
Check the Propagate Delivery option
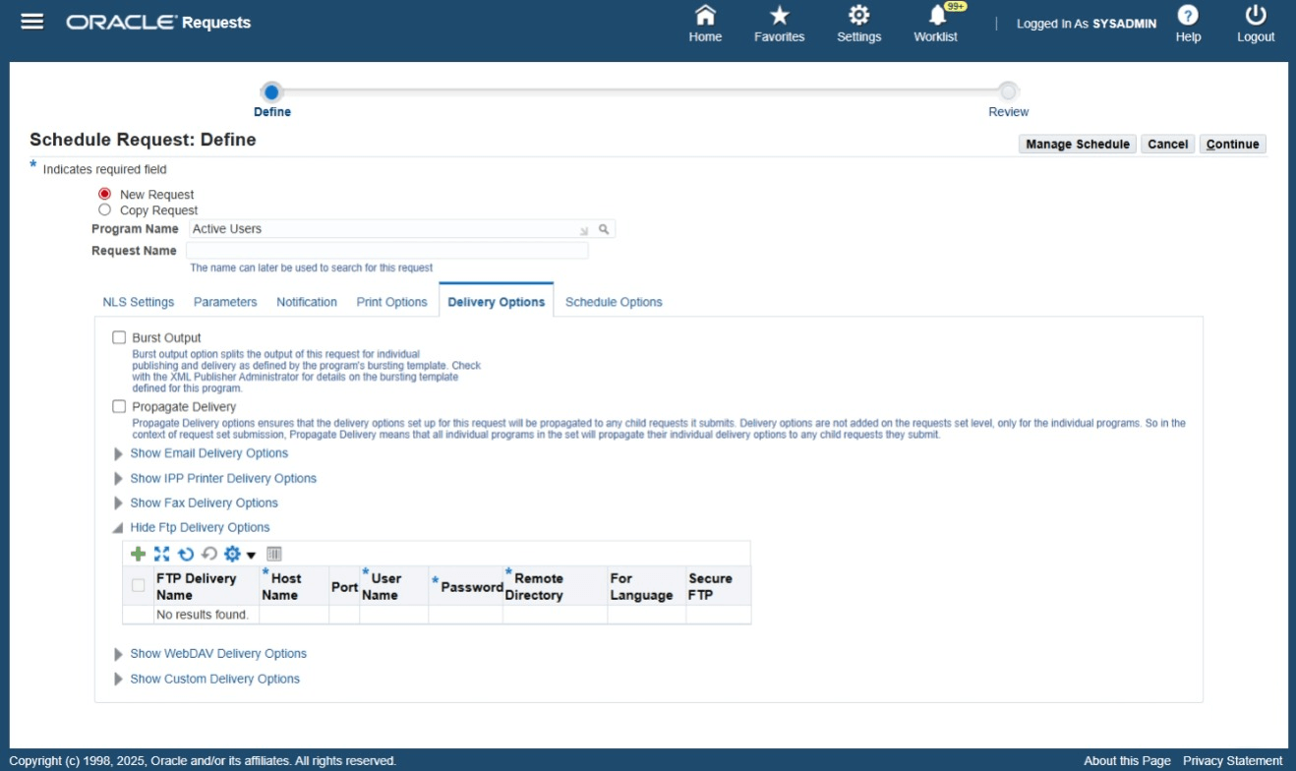[119, 406]
